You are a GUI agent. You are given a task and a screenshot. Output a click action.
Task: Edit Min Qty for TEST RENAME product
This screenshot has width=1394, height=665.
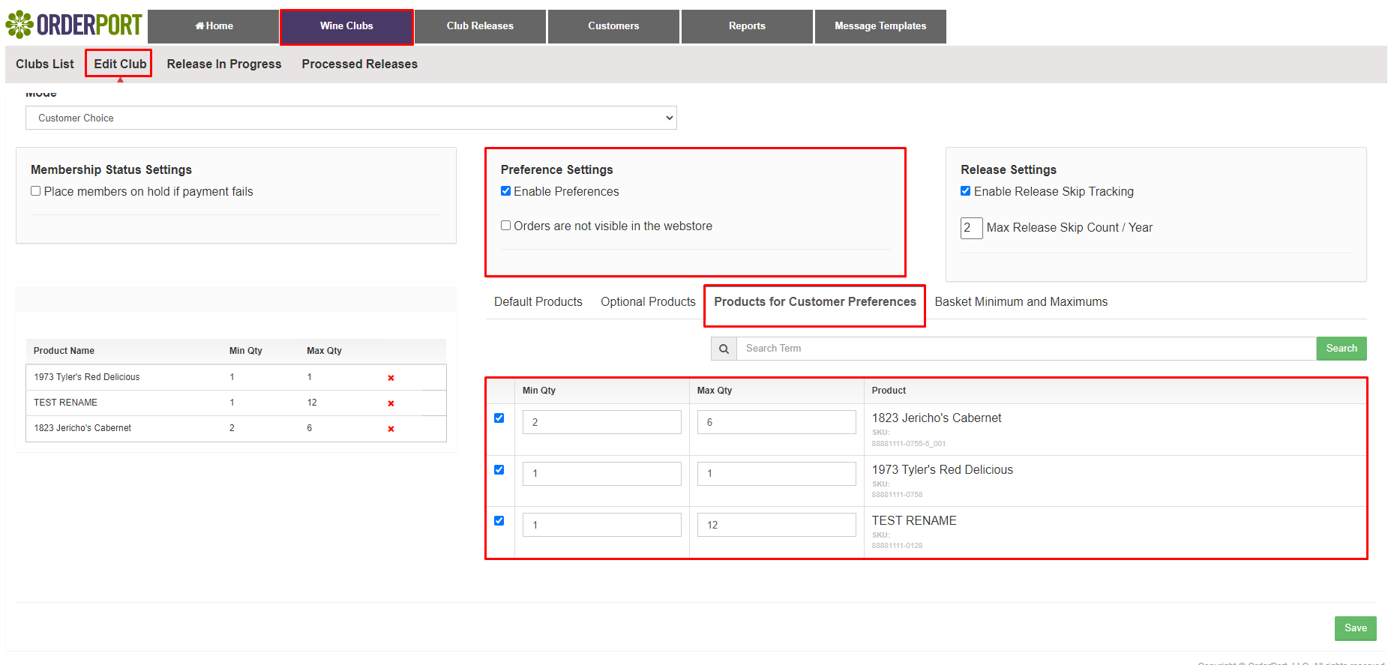(x=601, y=525)
